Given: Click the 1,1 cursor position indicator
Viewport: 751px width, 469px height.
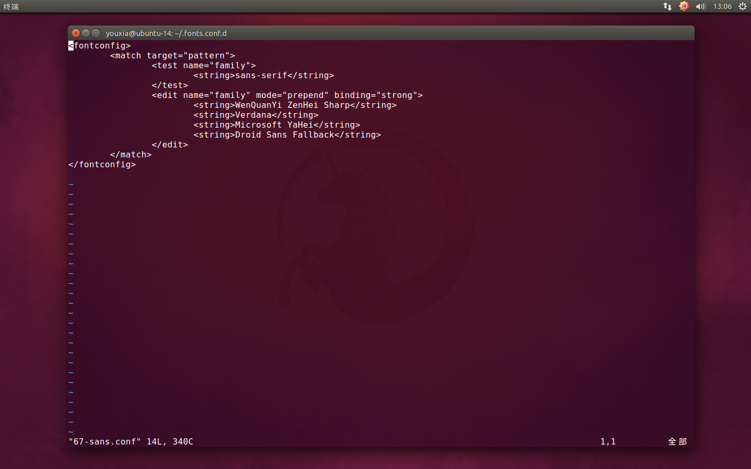Looking at the screenshot, I should coord(608,442).
